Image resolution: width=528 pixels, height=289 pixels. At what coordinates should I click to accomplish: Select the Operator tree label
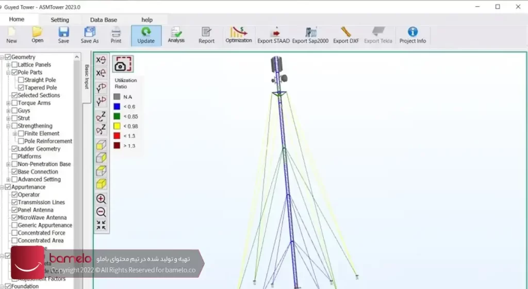(29, 195)
